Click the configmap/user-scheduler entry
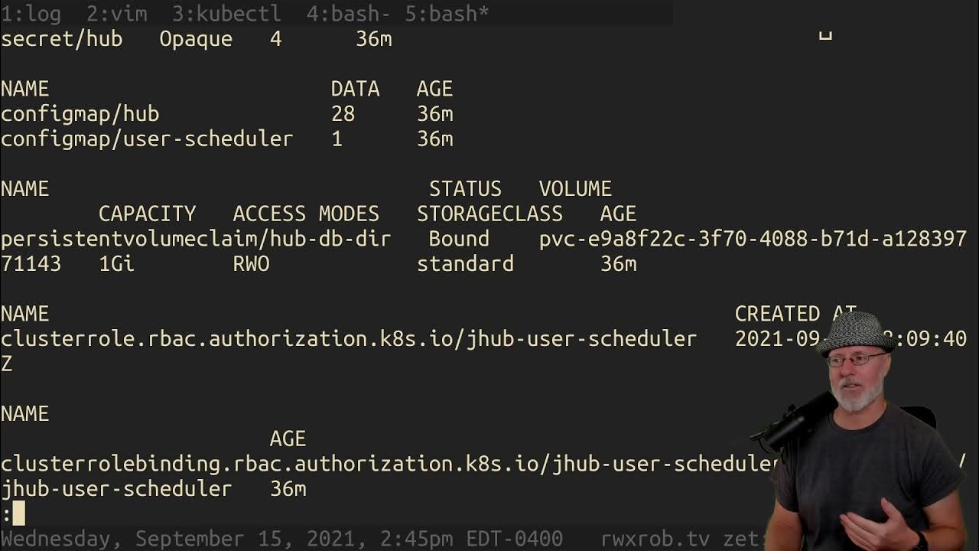This screenshot has width=979, height=551. pos(147,139)
